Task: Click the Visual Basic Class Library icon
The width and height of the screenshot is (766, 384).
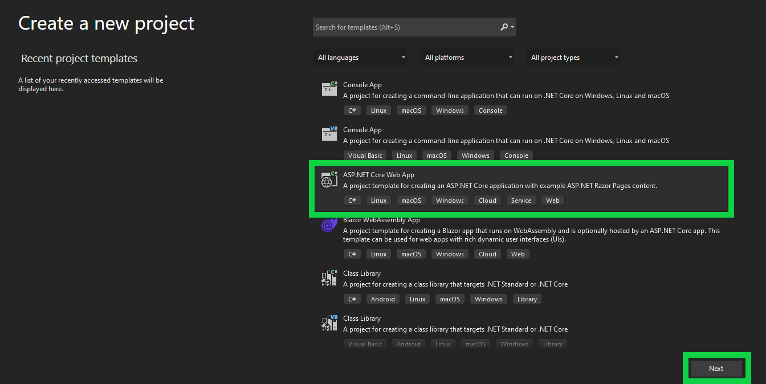Action: 329,322
